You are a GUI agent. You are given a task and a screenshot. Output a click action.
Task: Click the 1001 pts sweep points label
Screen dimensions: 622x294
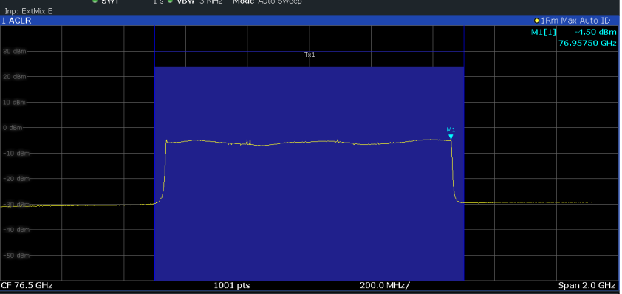click(x=232, y=285)
